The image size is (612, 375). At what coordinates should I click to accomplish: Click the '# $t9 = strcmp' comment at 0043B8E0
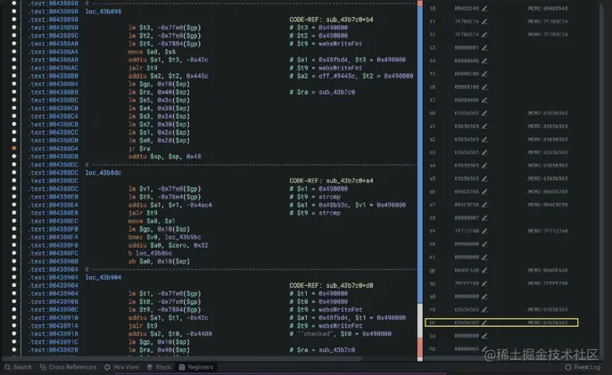[x=315, y=197]
